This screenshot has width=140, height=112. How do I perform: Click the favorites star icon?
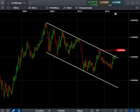point(49,111)
